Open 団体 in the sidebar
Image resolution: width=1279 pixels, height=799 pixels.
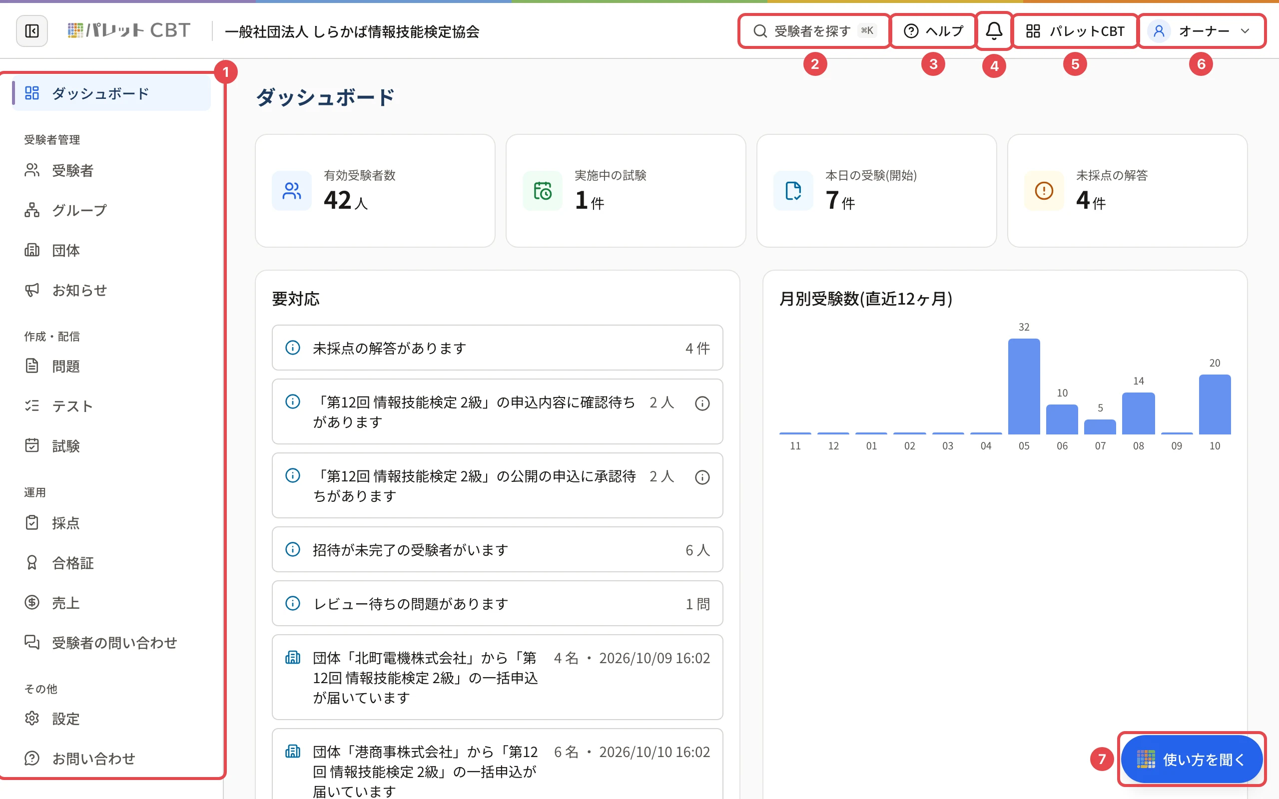(x=111, y=250)
